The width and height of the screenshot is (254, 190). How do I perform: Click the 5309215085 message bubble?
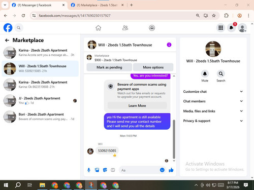pyautogui.click(x=107, y=150)
